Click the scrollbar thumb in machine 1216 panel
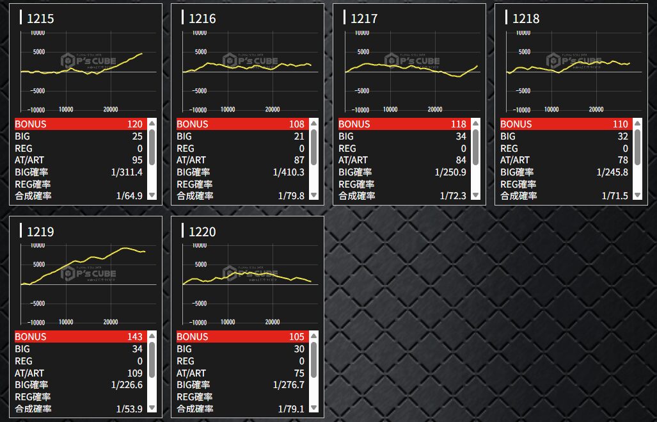This screenshot has height=422, width=657. [x=314, y=147]
